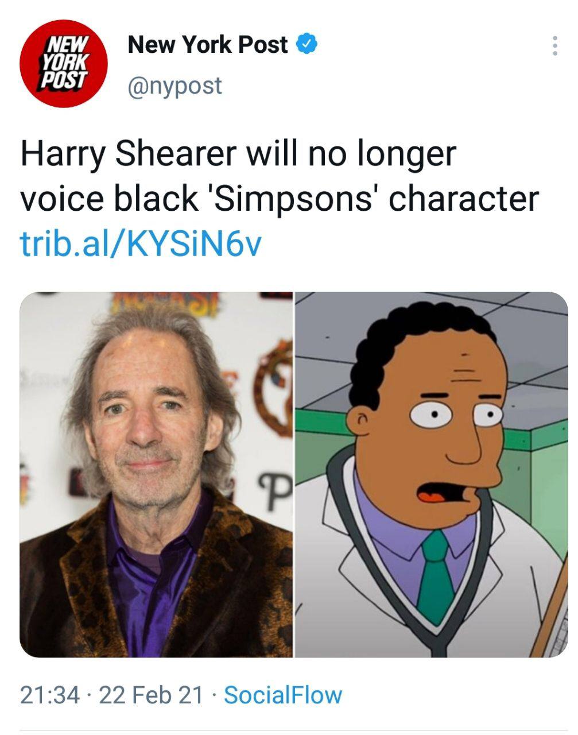This screenshot has width=578, height=735.
Task: Click the SocialFlow source link
Action: [x=283, y=695]
